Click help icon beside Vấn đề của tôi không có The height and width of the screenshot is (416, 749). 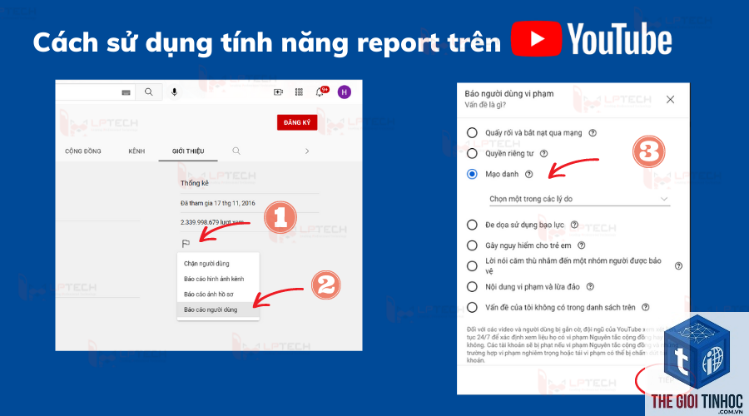645,307
